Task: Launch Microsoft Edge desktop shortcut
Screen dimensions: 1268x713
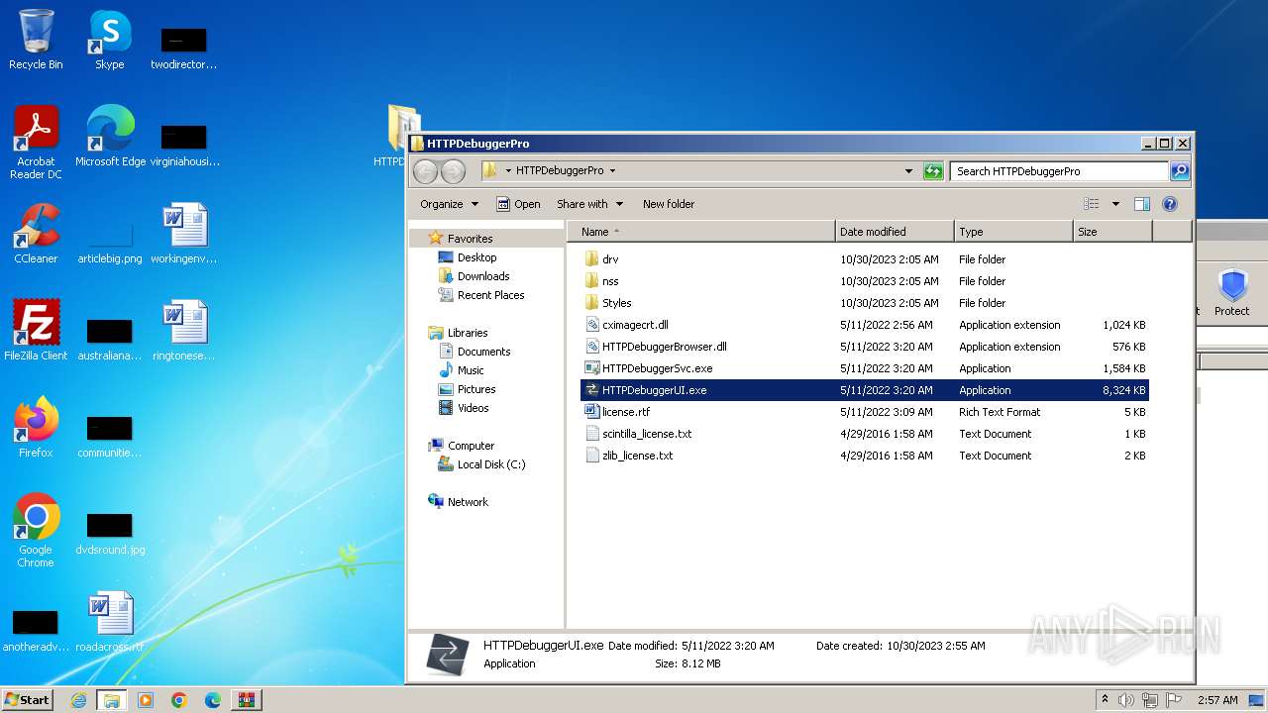Action: tap(110, 137)
